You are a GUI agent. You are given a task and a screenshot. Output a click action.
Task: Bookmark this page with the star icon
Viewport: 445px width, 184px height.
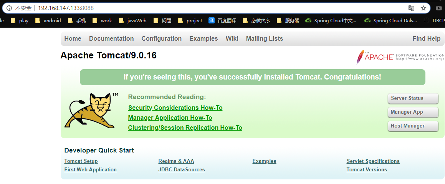(x=423, y=8)
